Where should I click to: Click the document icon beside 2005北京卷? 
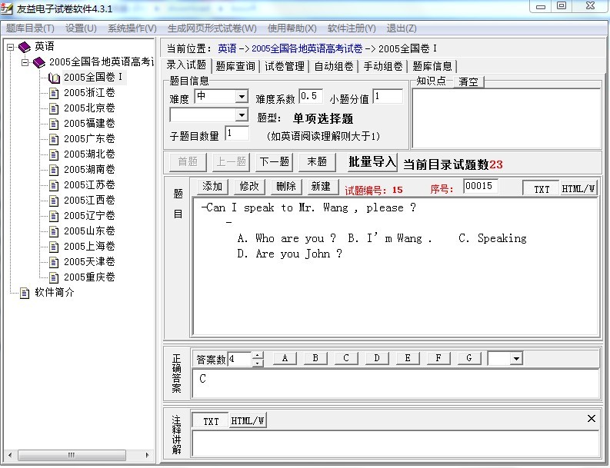click(54, 108)
